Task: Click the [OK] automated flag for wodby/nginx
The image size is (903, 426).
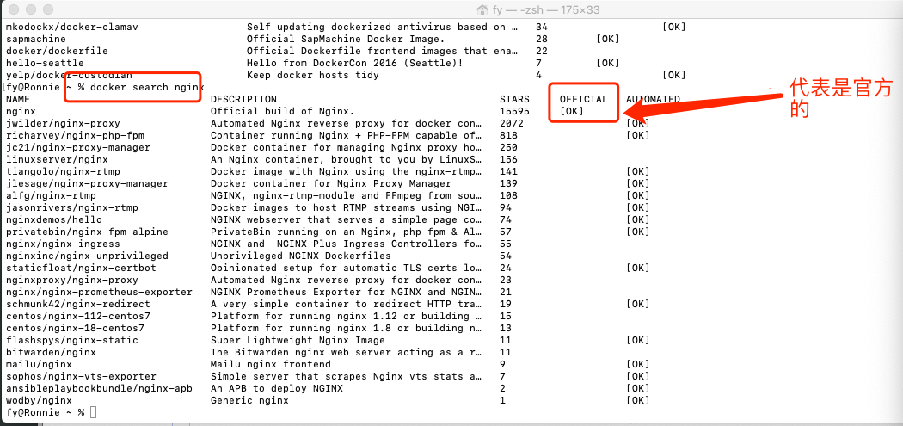Action: click(638, 401)
